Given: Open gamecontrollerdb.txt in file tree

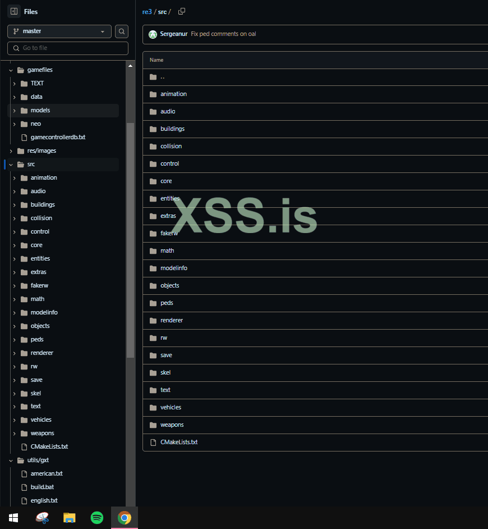Looking at the screenshot, I should tap(58, 138).
